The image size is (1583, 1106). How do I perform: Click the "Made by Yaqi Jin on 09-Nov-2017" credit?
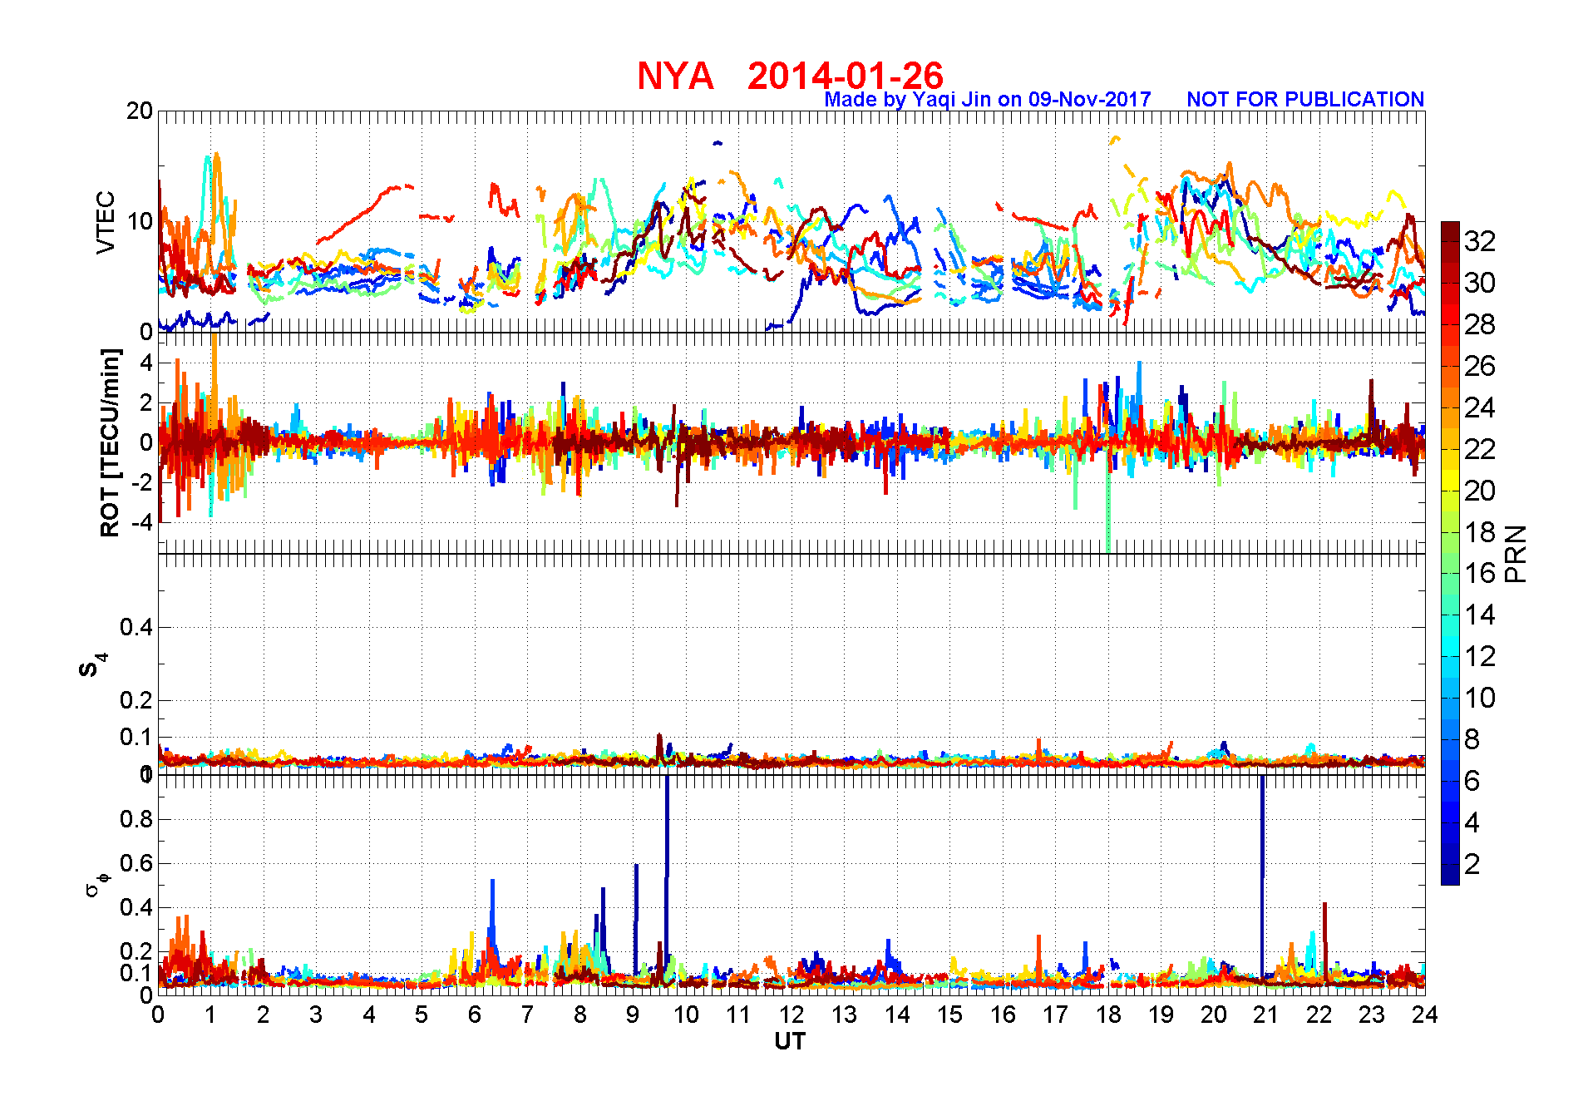(x=988, y=100)
